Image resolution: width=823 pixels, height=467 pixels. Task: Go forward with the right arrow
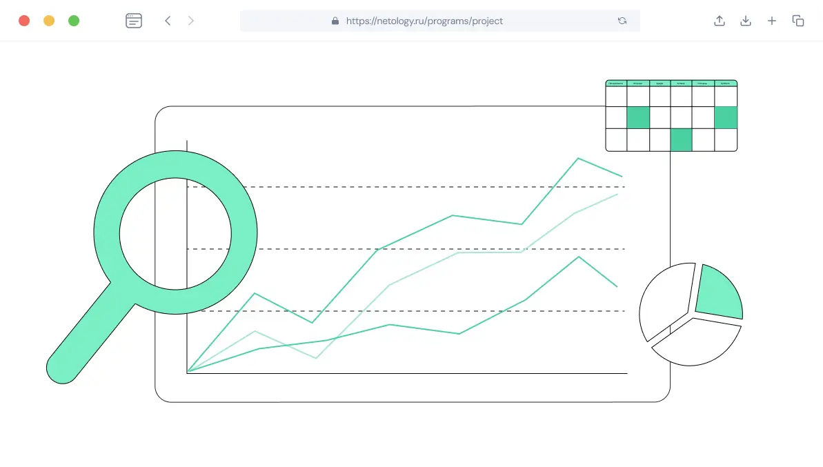191,21
